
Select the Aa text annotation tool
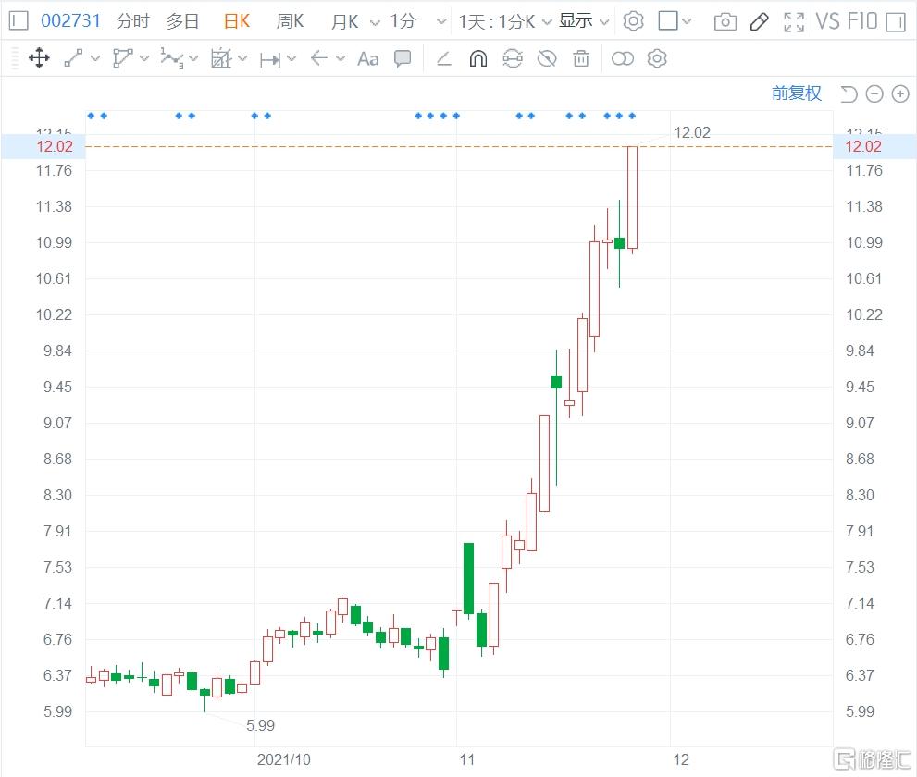click(x=368, y=58)
